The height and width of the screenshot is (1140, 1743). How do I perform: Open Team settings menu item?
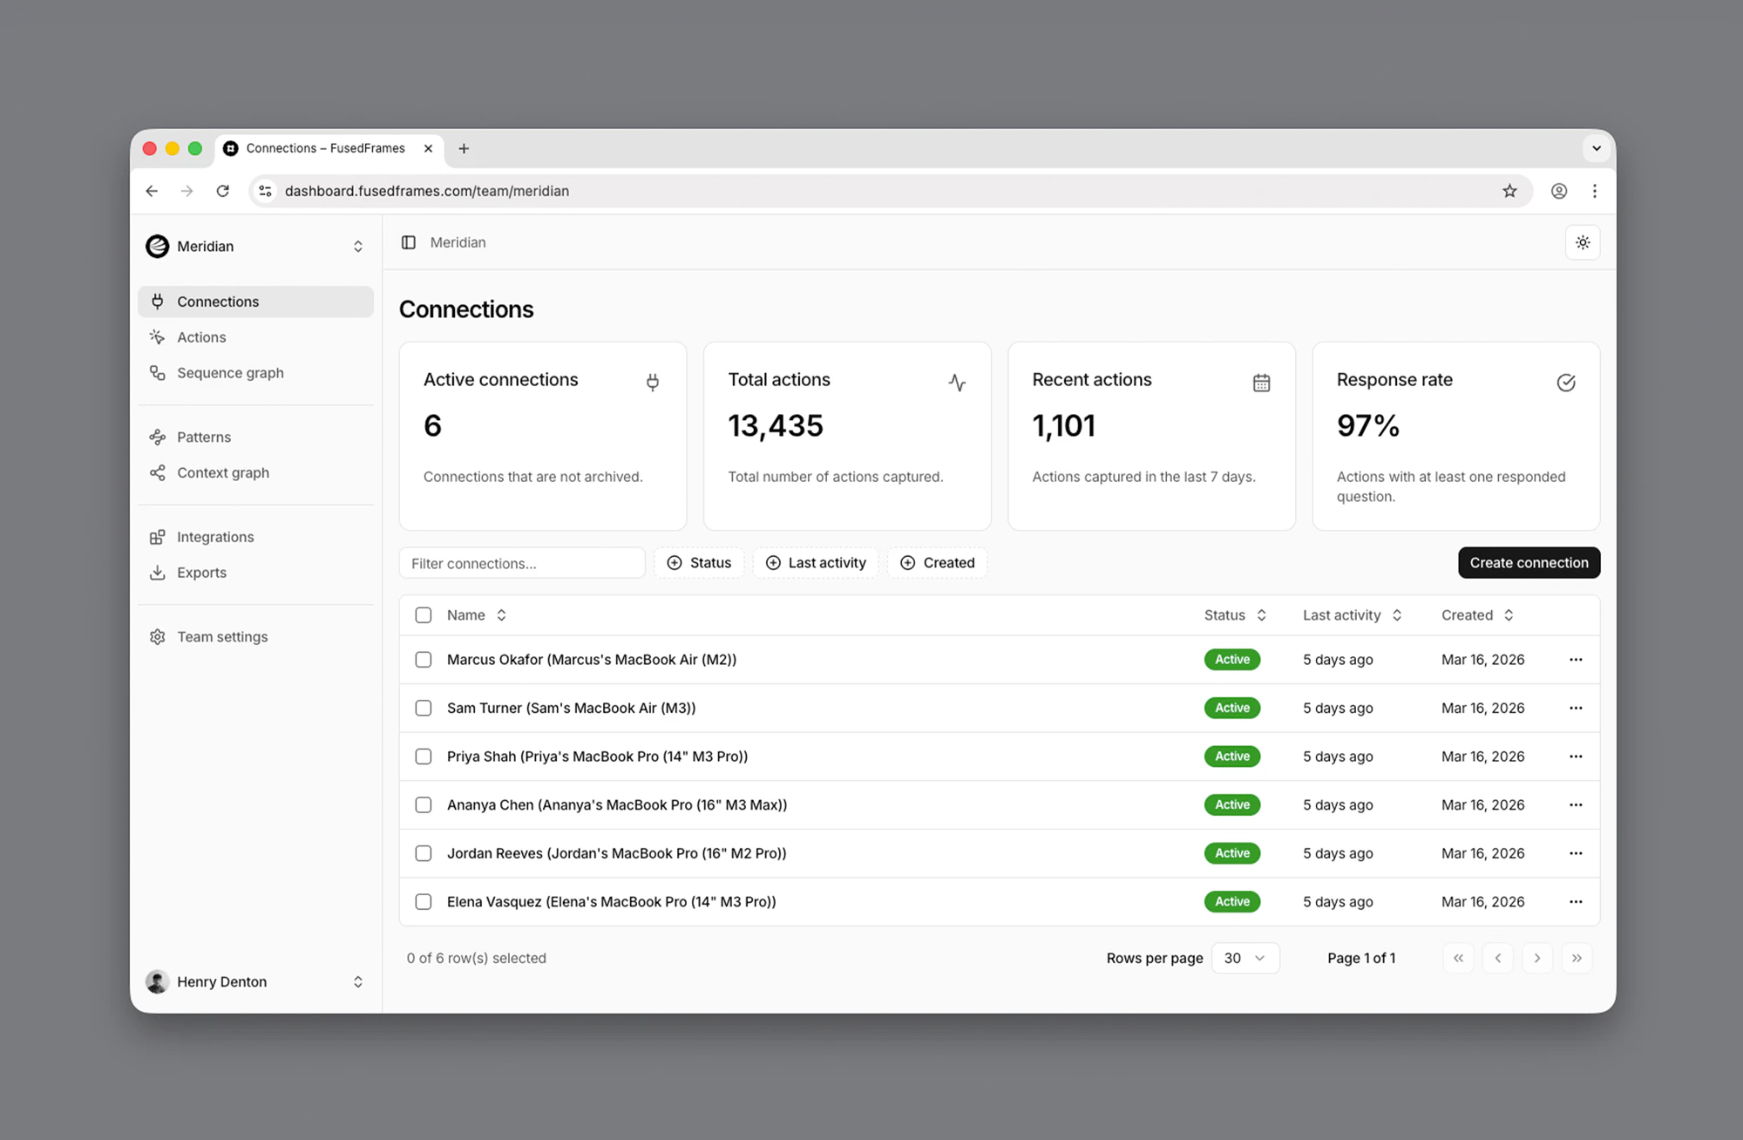(x=222, y=637)
